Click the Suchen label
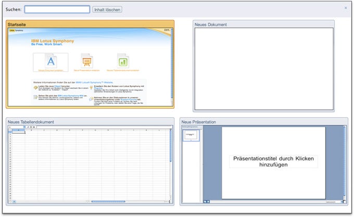Screen dimensions: 354x217 pos(14,9)
